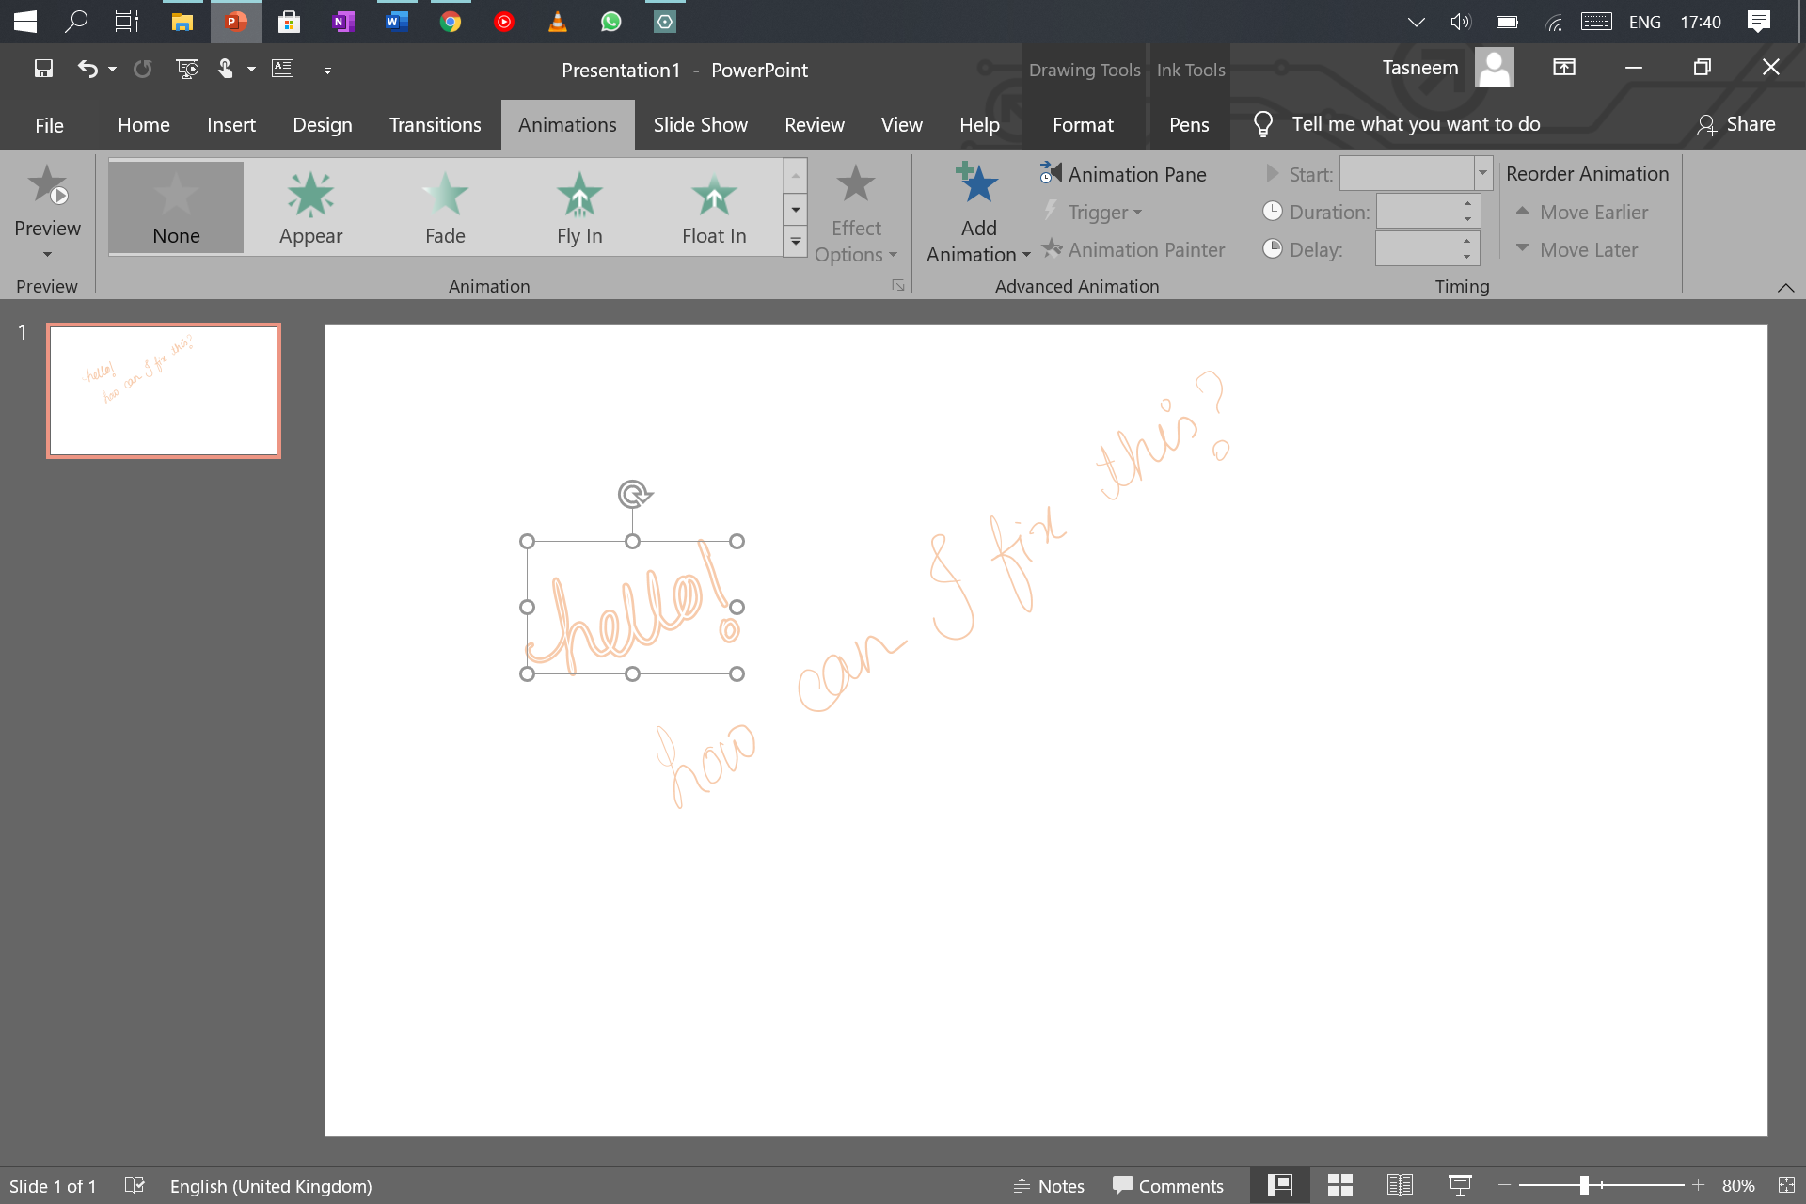This screenshot has height=1204, width=1806.
Task: Open the Slide Show tab
Action: [700, 124]
